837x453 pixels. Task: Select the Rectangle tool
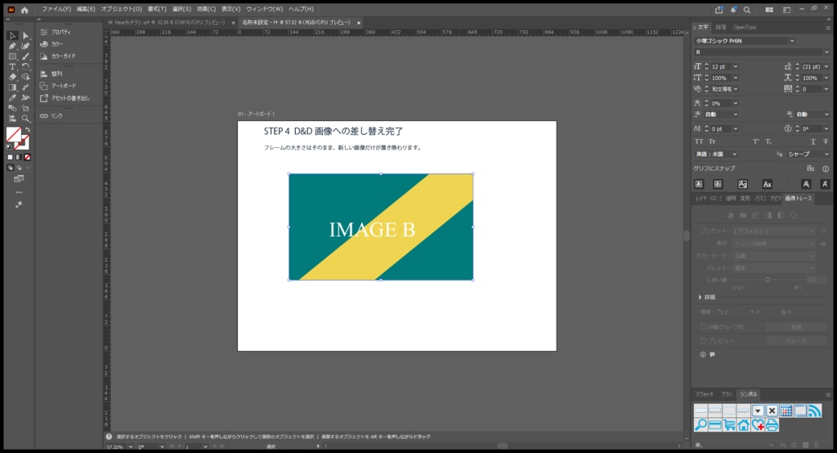[x=12, y=56]
